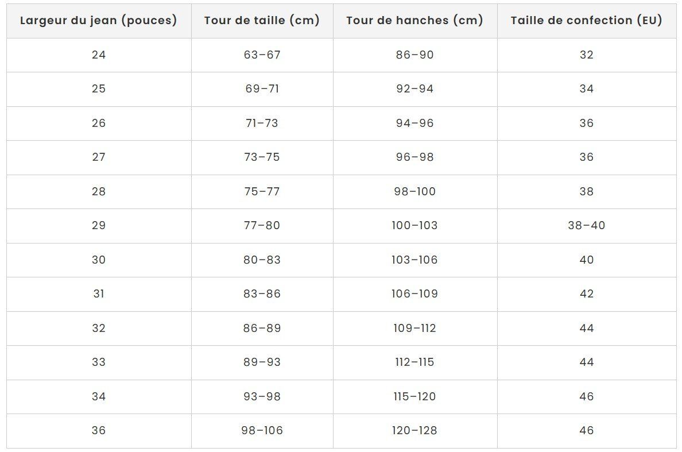Click the 'Tour de hanches (cm)' column header
This screenshot has height=452, width=682.
415,21
